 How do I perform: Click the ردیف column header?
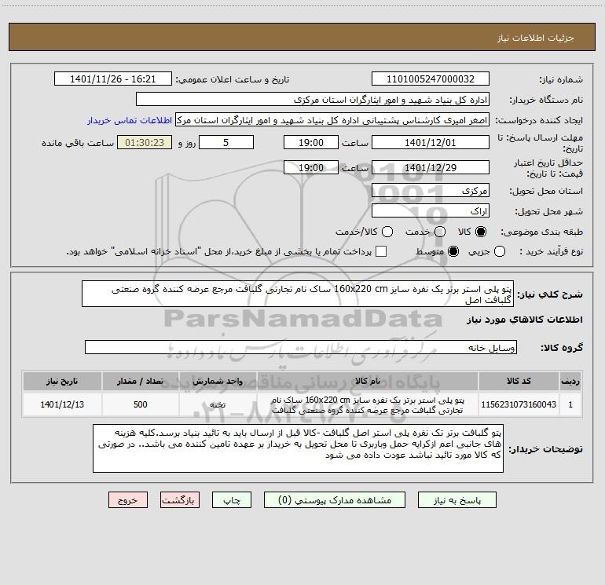pyautogui.click(x=570, y=381)
